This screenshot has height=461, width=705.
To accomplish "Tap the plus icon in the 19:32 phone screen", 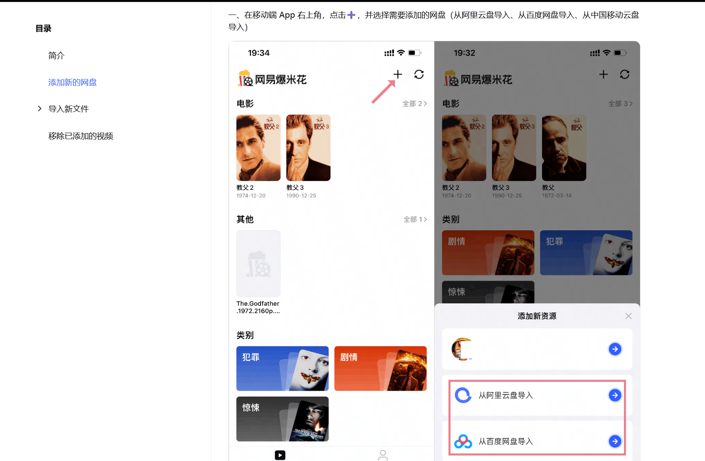I will (x=603, y=74).
